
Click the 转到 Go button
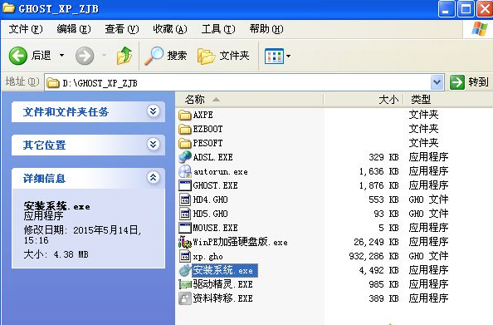pos(470,82)
